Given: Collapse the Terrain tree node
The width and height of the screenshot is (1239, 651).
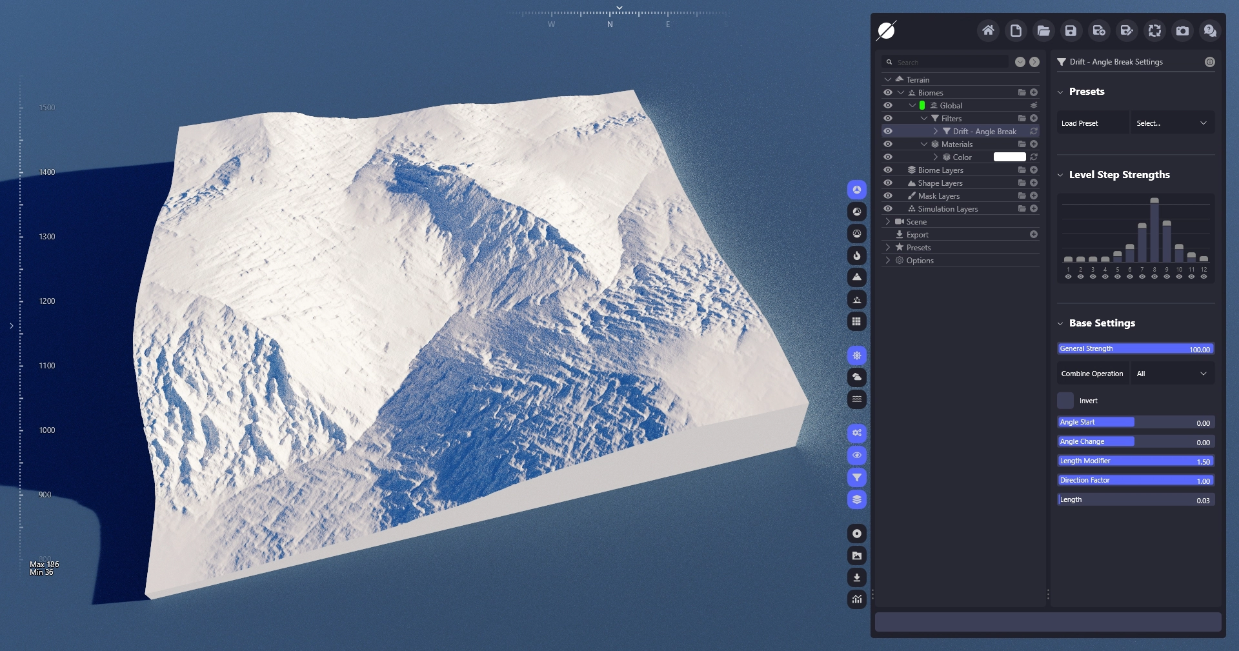Looking at the screenshot, I should click(x=888, y=79).
